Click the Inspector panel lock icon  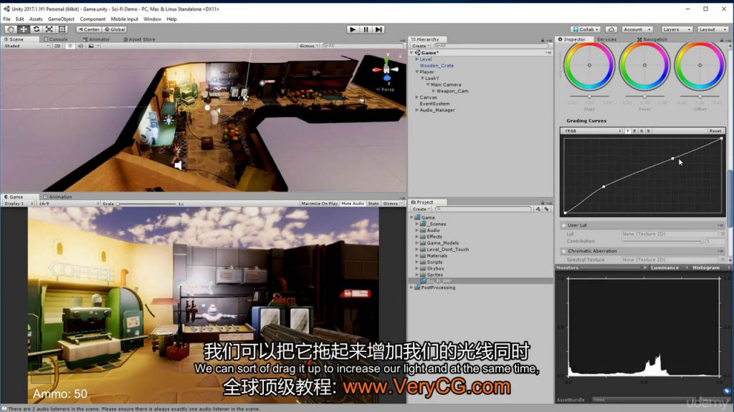(721, 40)
